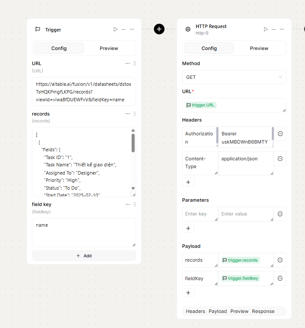The height and width of the screenshot is (328, 305).
Task: Run the HTTP Request node play icon
Action: [x=265, y=29]
